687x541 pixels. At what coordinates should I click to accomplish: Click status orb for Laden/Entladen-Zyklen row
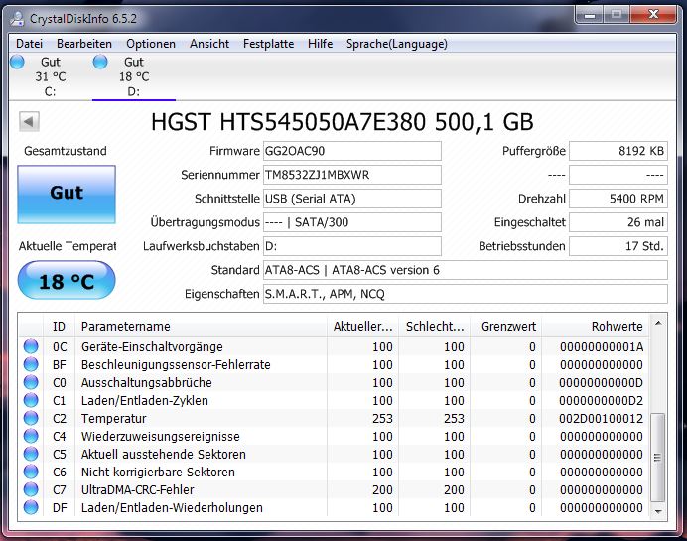point(31,400)
